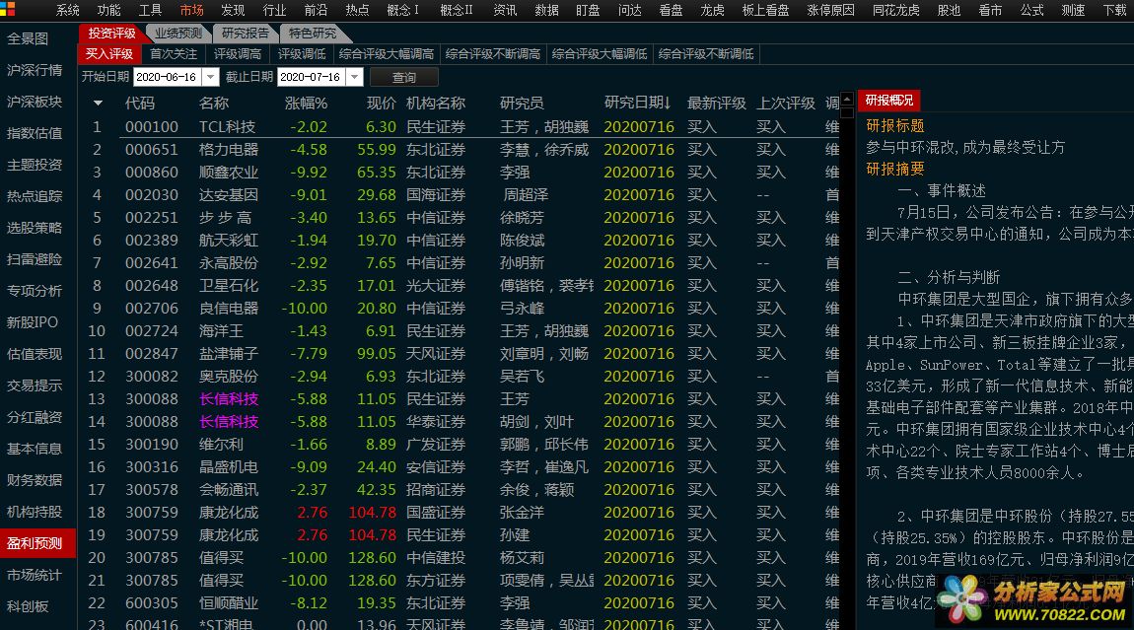Open the 同花龙虎 menu item

point(895,10)
